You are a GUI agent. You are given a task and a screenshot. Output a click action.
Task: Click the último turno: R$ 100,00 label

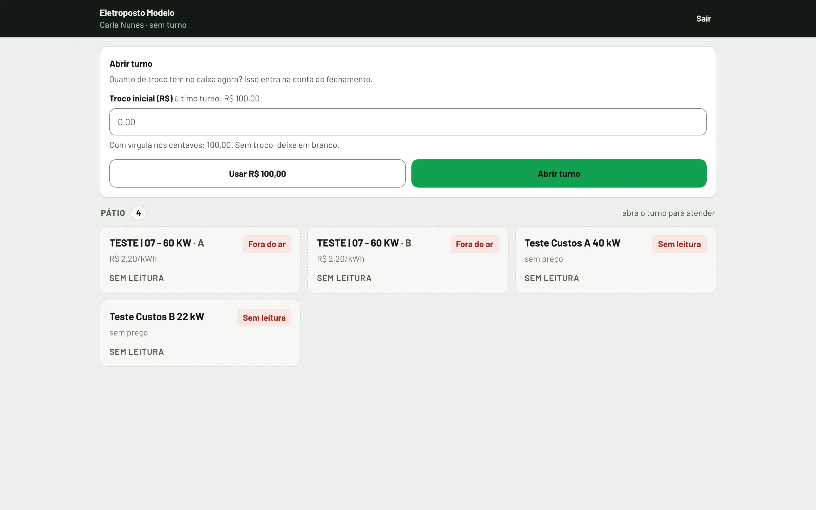(x=217, y=99)
